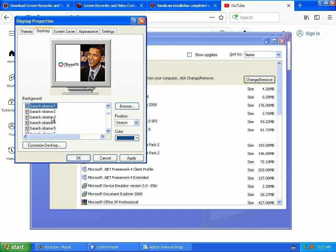Select barack-obama-1 background entry
Image resolution: width=336 pixels, height=252 pixels.
tap(42, 106)
